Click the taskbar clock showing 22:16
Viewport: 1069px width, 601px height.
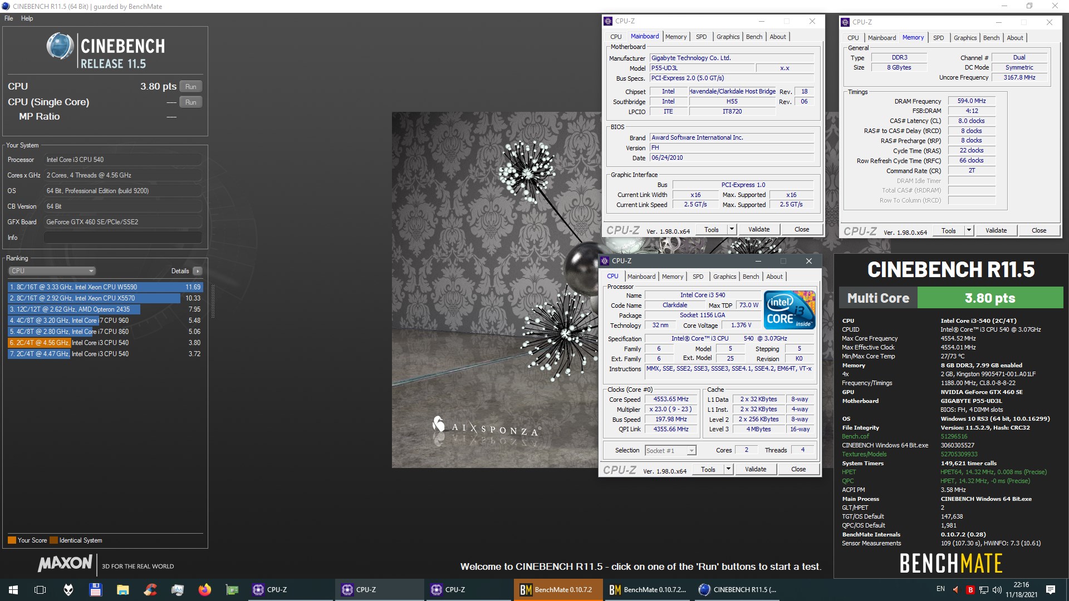[1021, 590]
